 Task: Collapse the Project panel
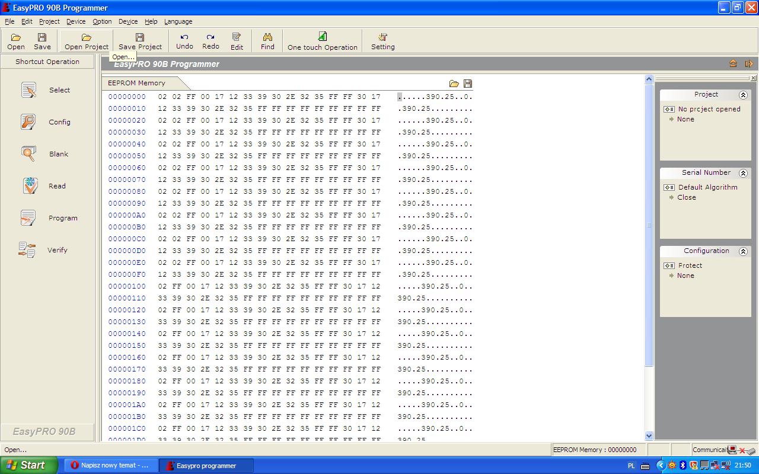[742, 95]
